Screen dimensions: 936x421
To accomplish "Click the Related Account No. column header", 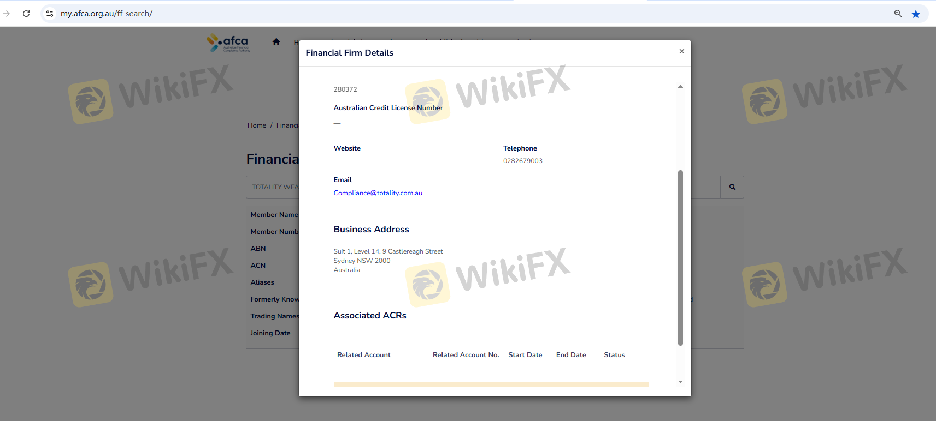I will pyautogui.click(x=466, y=355).
